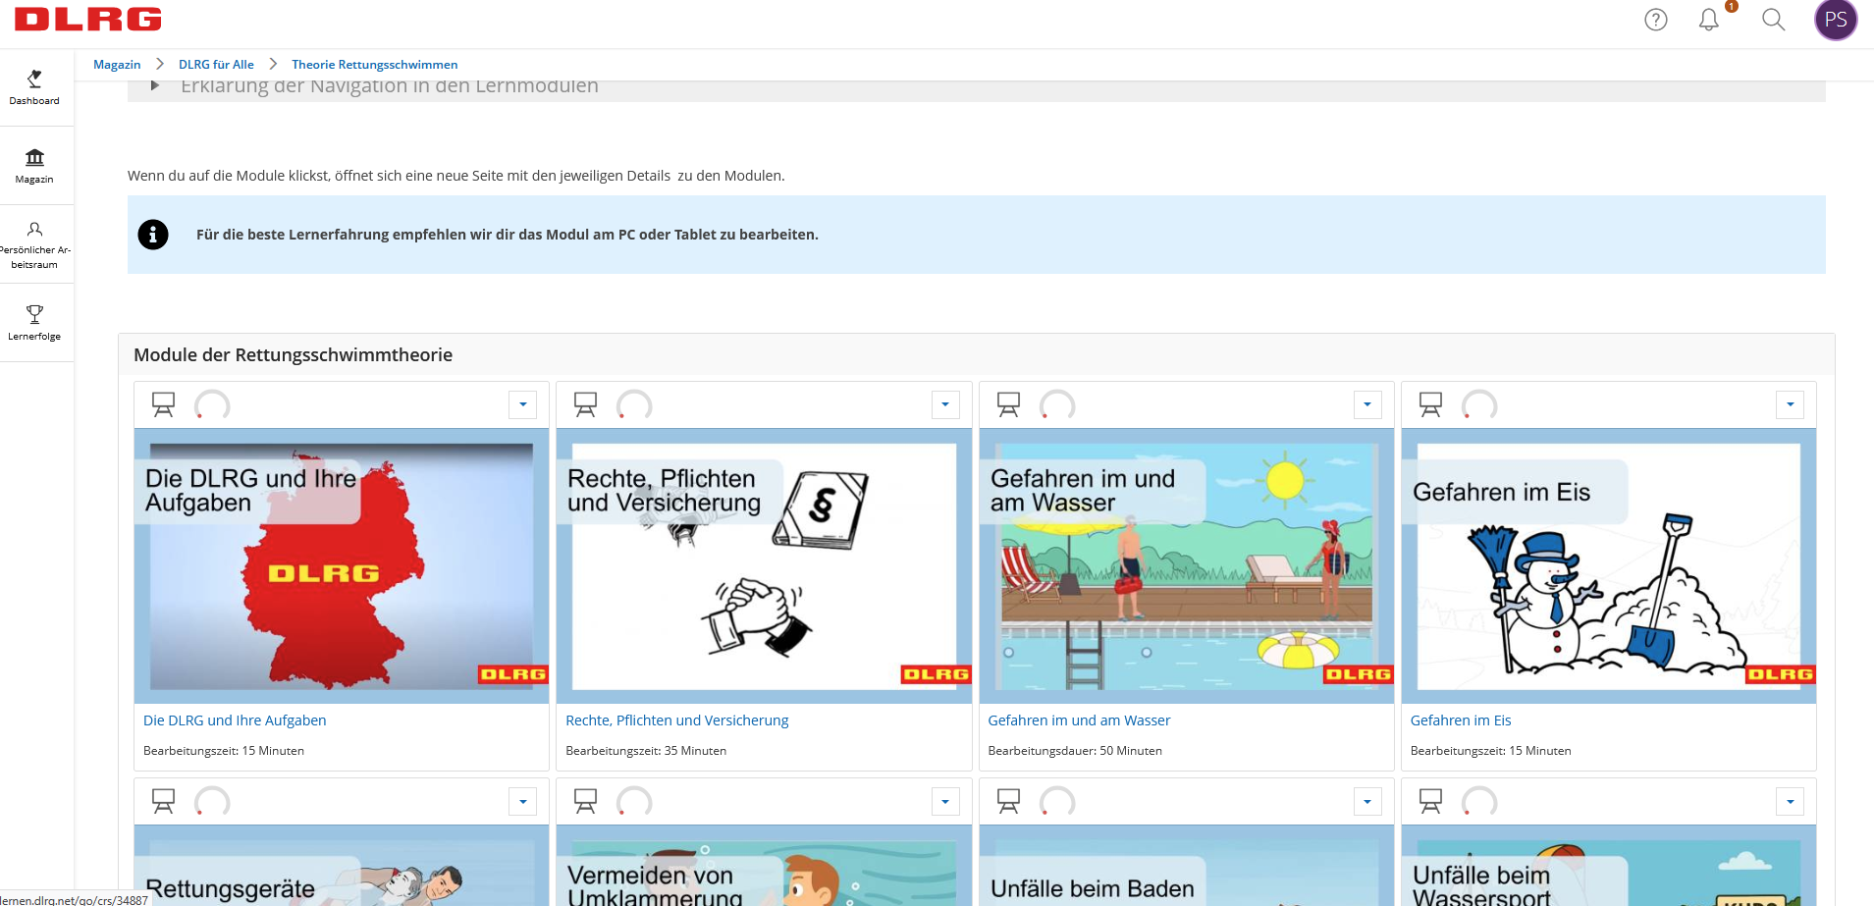The image size is (1874, 906).
Task: Open the Gefahren im Eis link
Action: (x=1460, y=720)
